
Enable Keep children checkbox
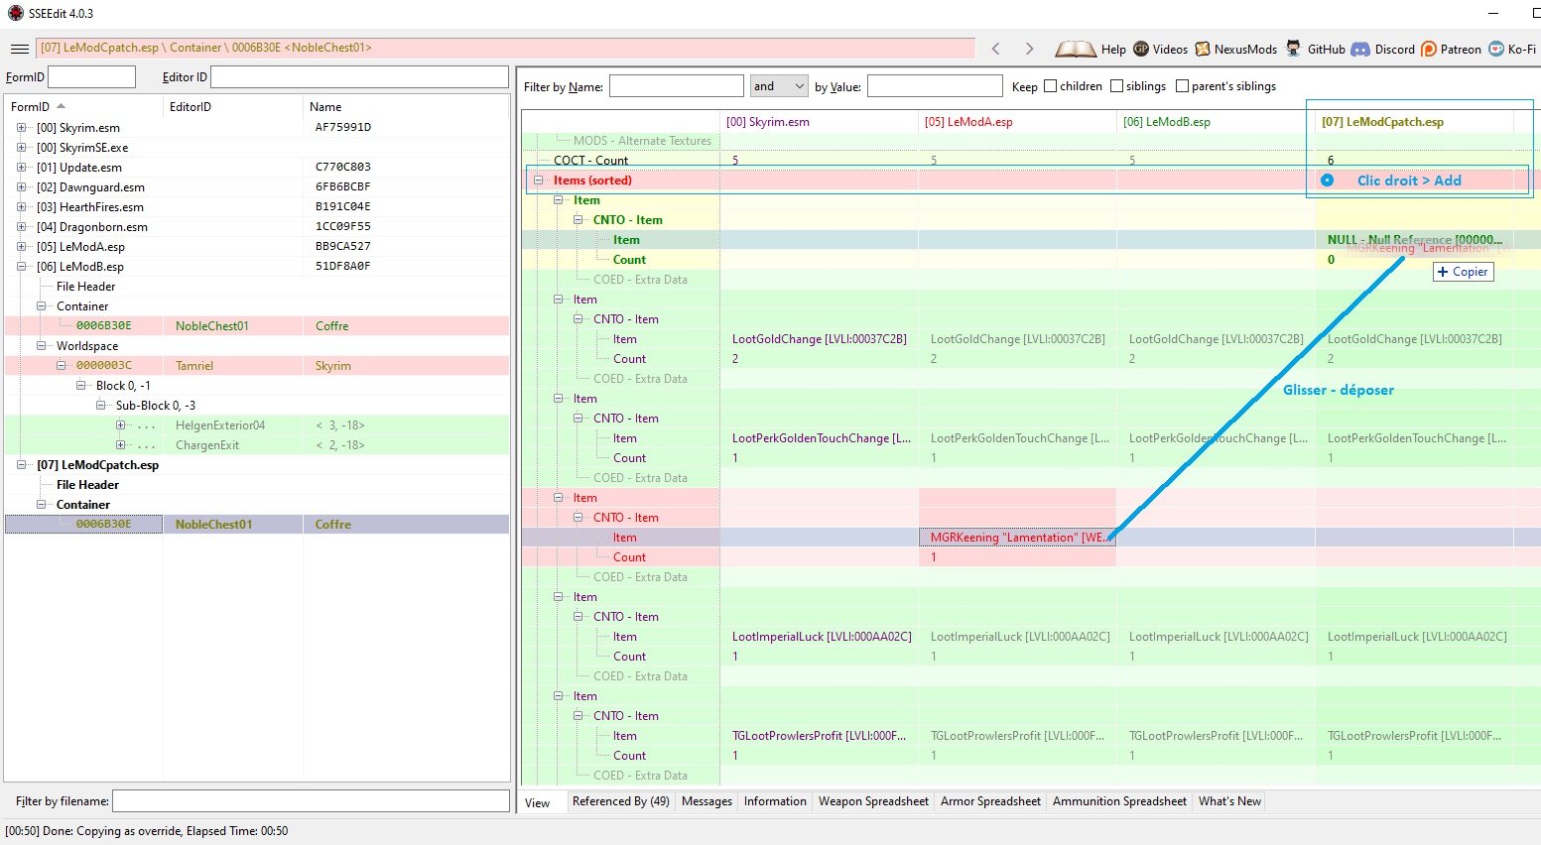(x=1050, y=86)
